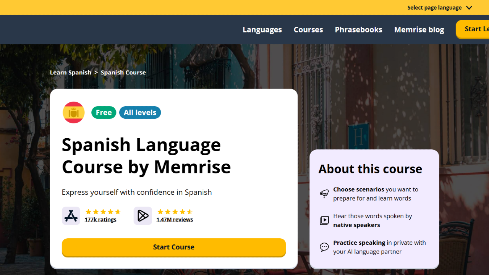The height and width of the screenshot is (275, 489).
Task: Click the five-star rating bar under App Store
Action: [x=103, y=211]
